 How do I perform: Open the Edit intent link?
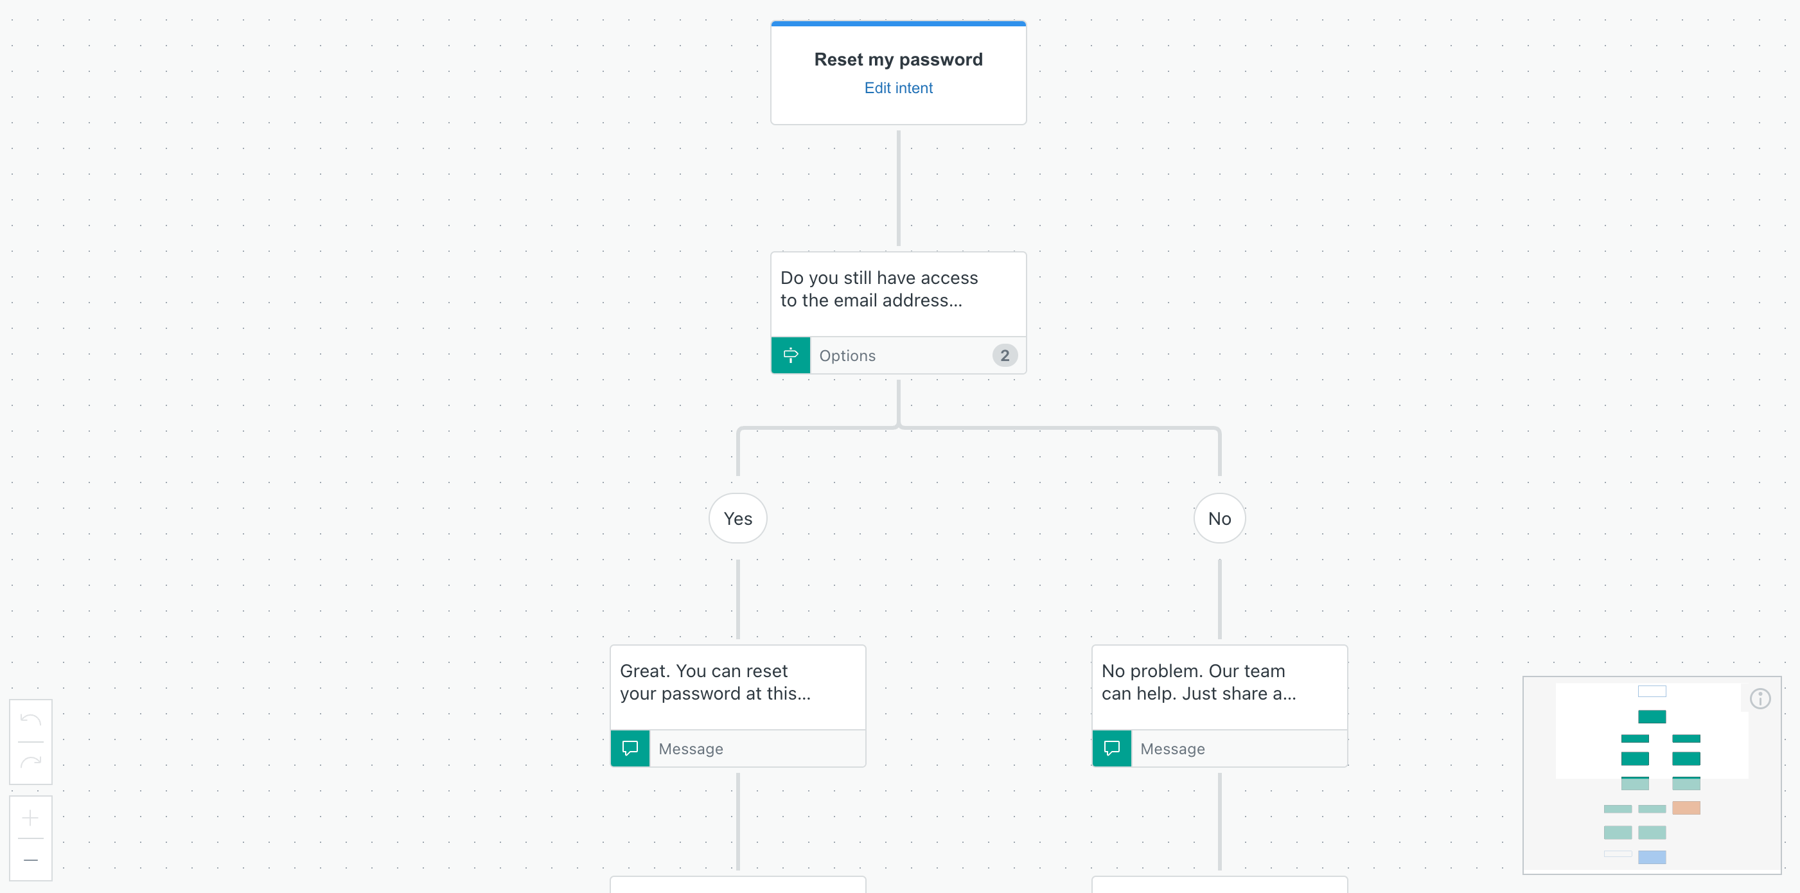[x=899, y=88]
